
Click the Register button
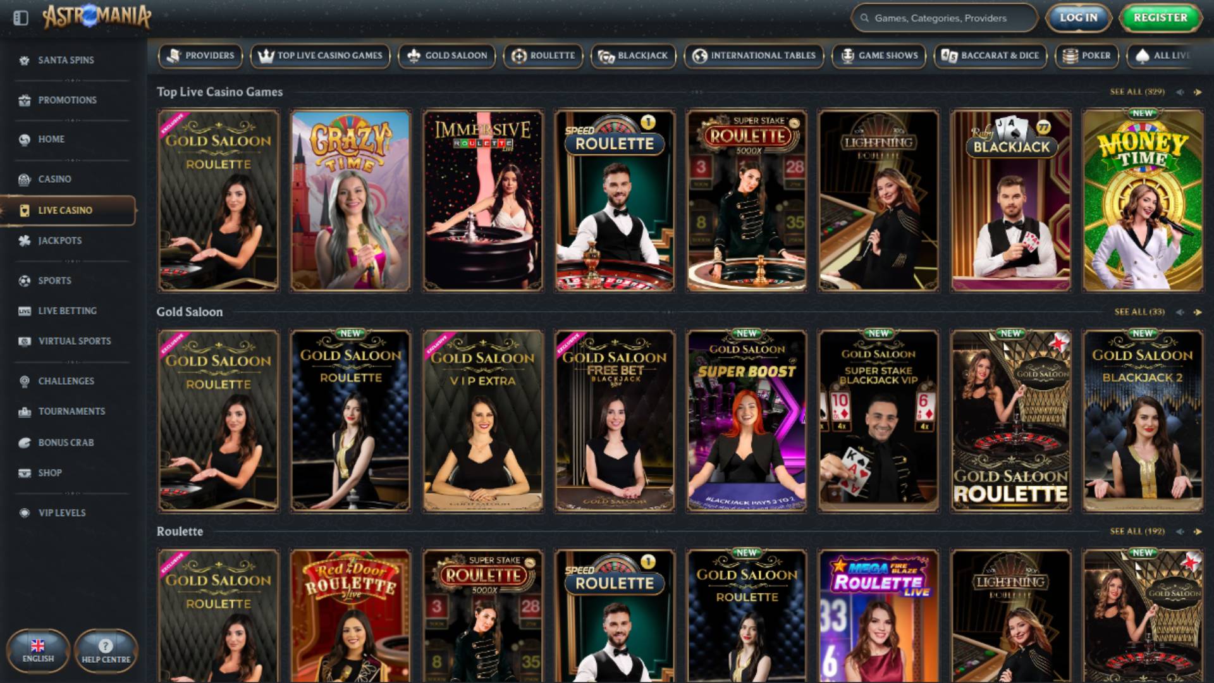(1159, 18)
